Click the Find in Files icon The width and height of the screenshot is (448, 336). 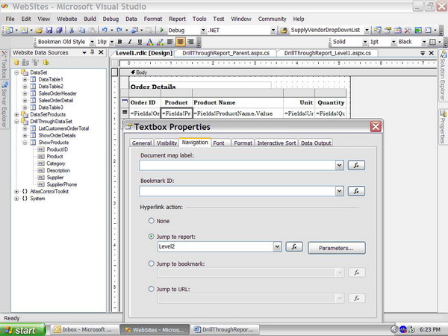click(x=284, y=30)
